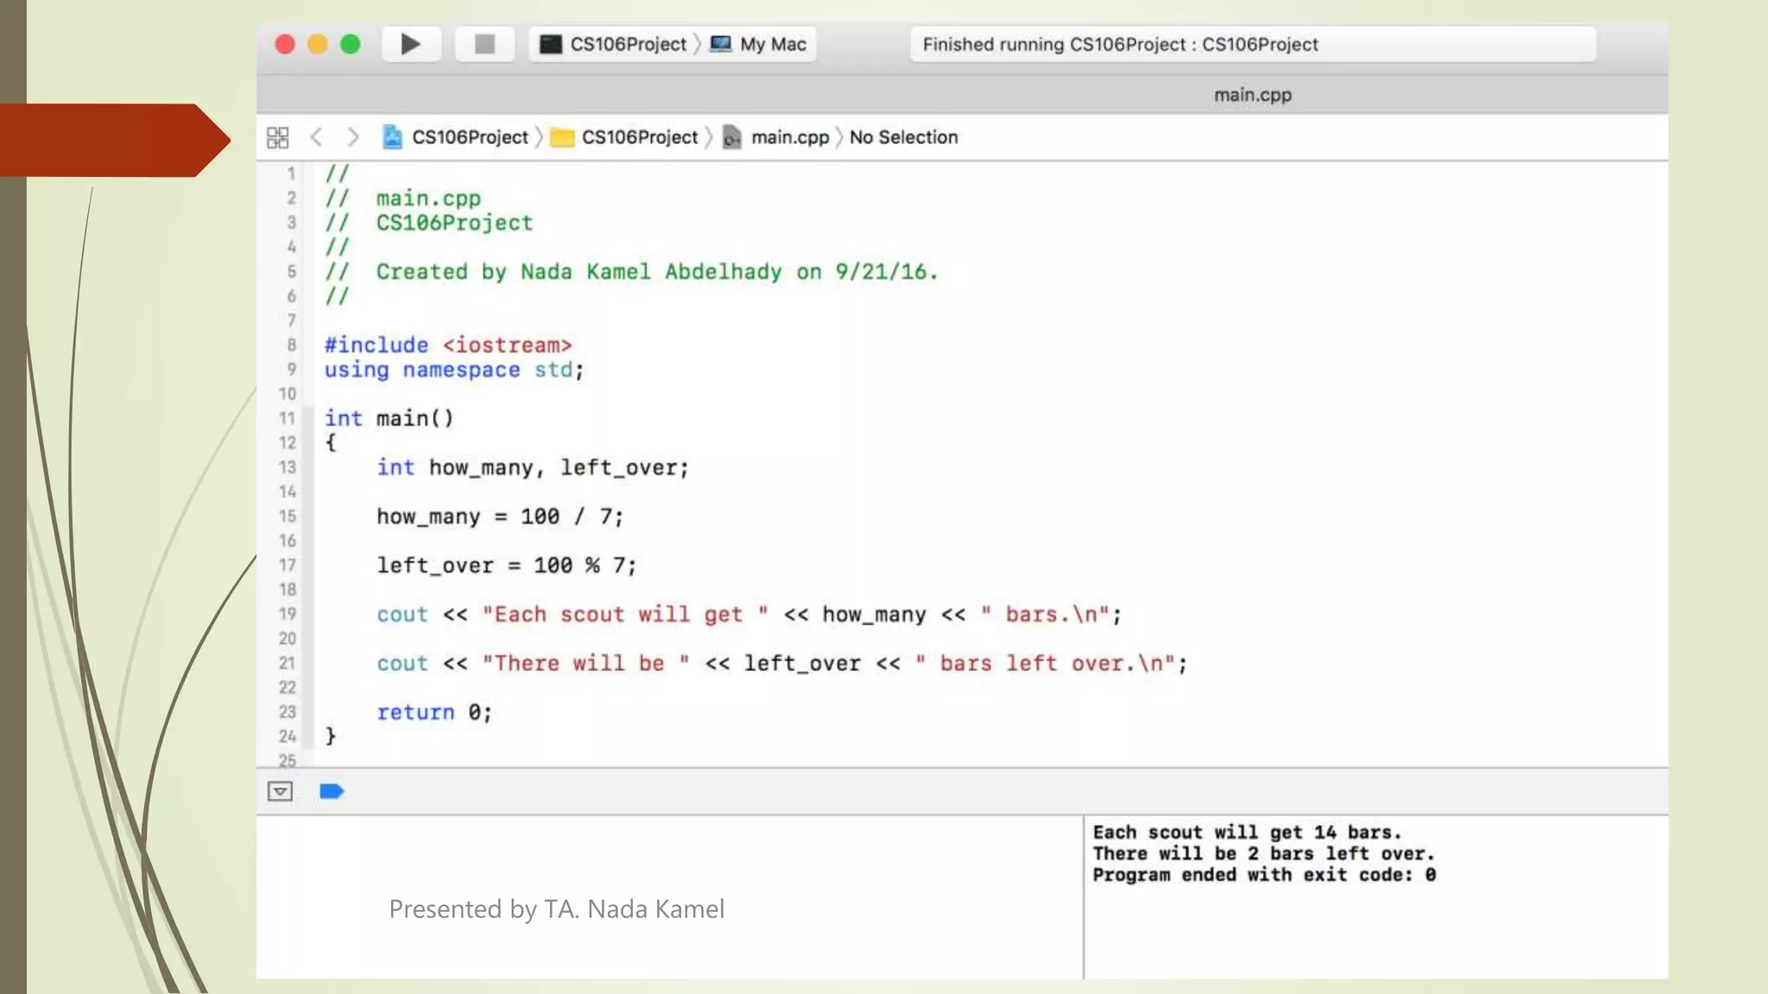Click the blue CS106Project project icon
Viewport: 1768px width, 994px height.
[x=393, y=137]
